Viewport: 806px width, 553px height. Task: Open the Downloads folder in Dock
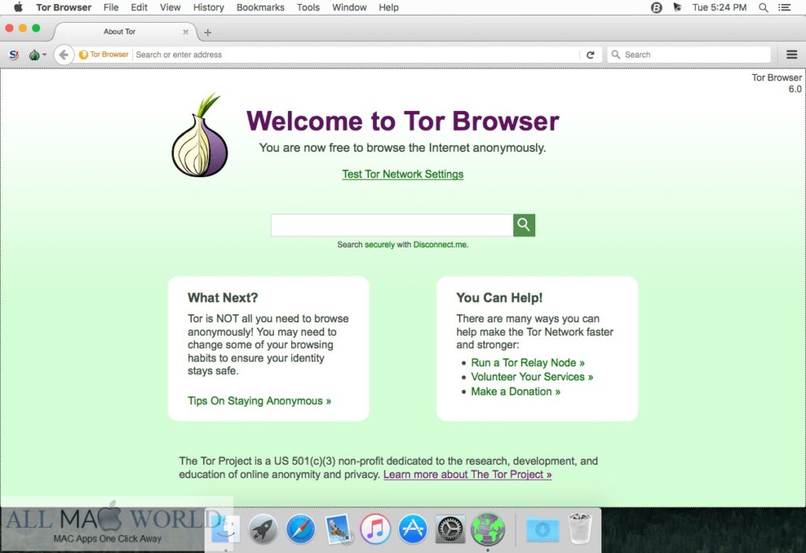click(x=542, y=529)
